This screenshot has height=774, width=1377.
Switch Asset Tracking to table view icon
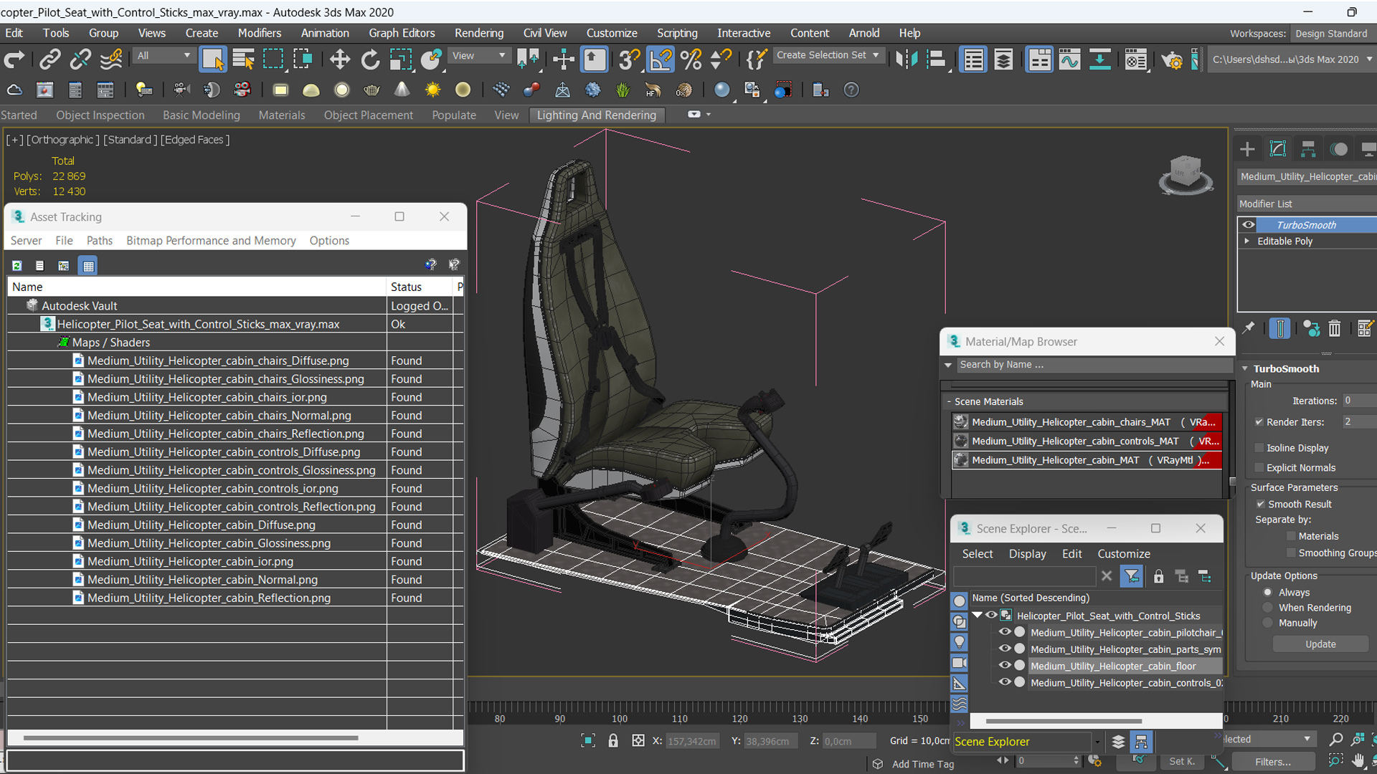(x=88, y=266)
